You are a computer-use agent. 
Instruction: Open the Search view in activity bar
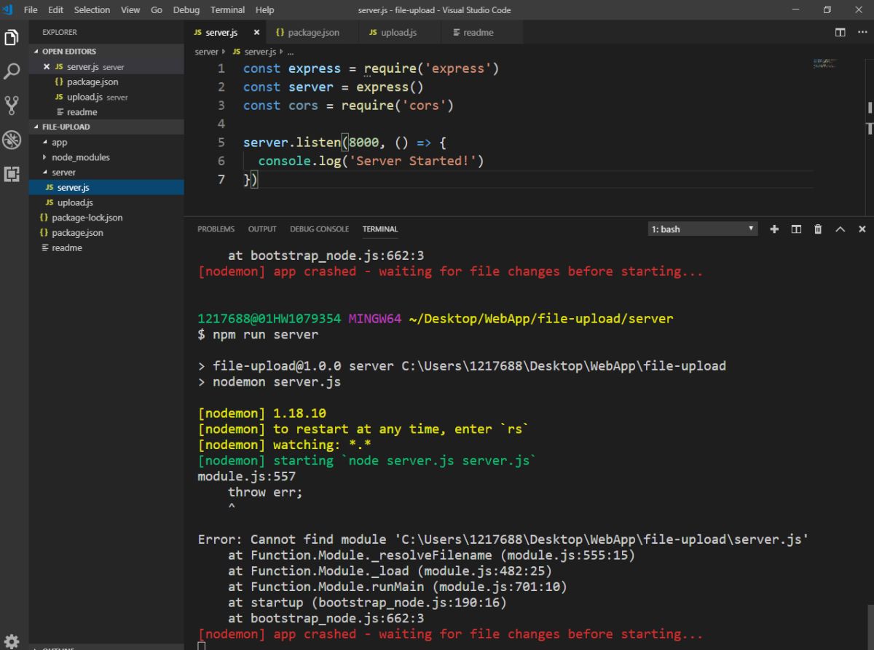coord(12,71)
